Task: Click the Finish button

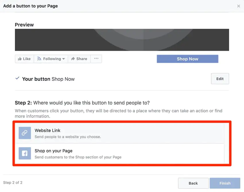Action: (x=225, y=183)
